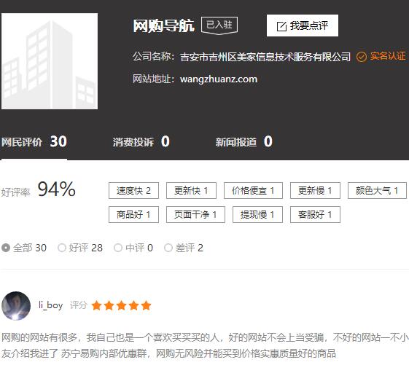Open li_boy username profile link
Viewport: 409px width, 373px height.
click(51, 305)
